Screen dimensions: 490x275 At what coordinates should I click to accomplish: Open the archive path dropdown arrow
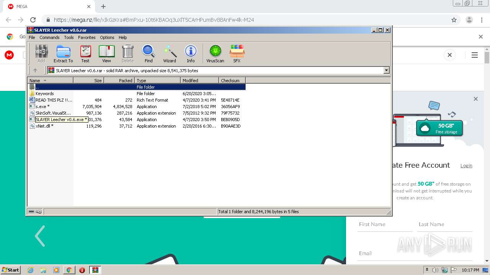(386, 70)
